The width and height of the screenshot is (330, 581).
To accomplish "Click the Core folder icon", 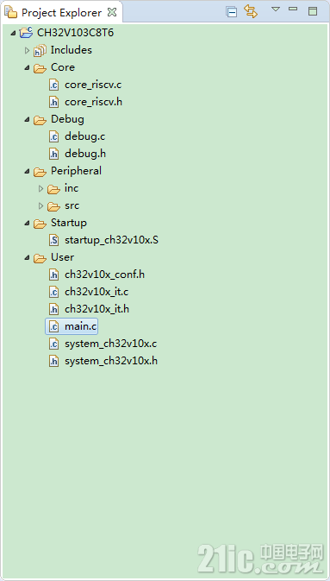I will (40, 68).
